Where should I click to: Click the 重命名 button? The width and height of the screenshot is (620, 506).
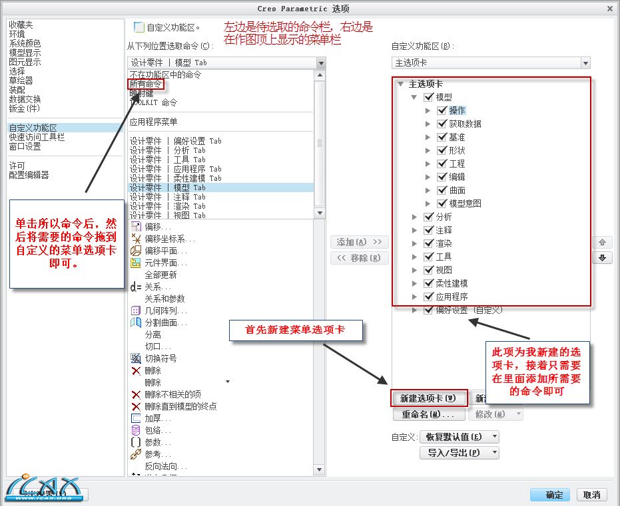[x=429, y=414]
